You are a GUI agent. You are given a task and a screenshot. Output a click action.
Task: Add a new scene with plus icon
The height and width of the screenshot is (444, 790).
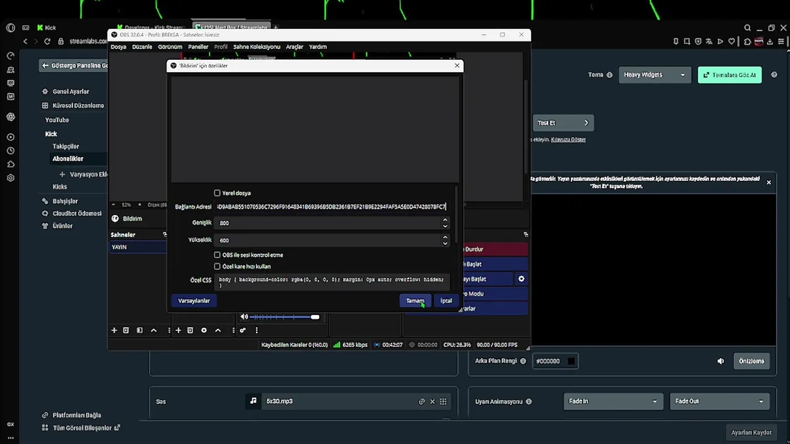pos(114,331)
